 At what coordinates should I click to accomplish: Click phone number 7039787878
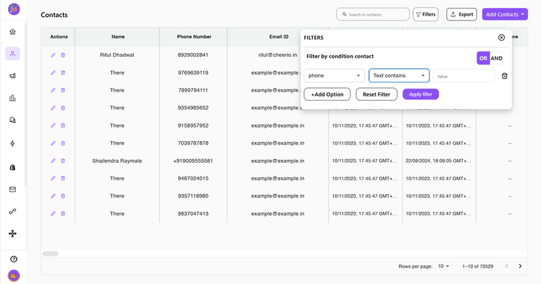point(193,143)
